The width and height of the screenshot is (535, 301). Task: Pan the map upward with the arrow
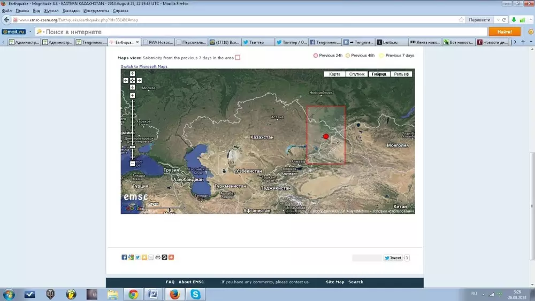pyautogui.click(x=133, y=74)
